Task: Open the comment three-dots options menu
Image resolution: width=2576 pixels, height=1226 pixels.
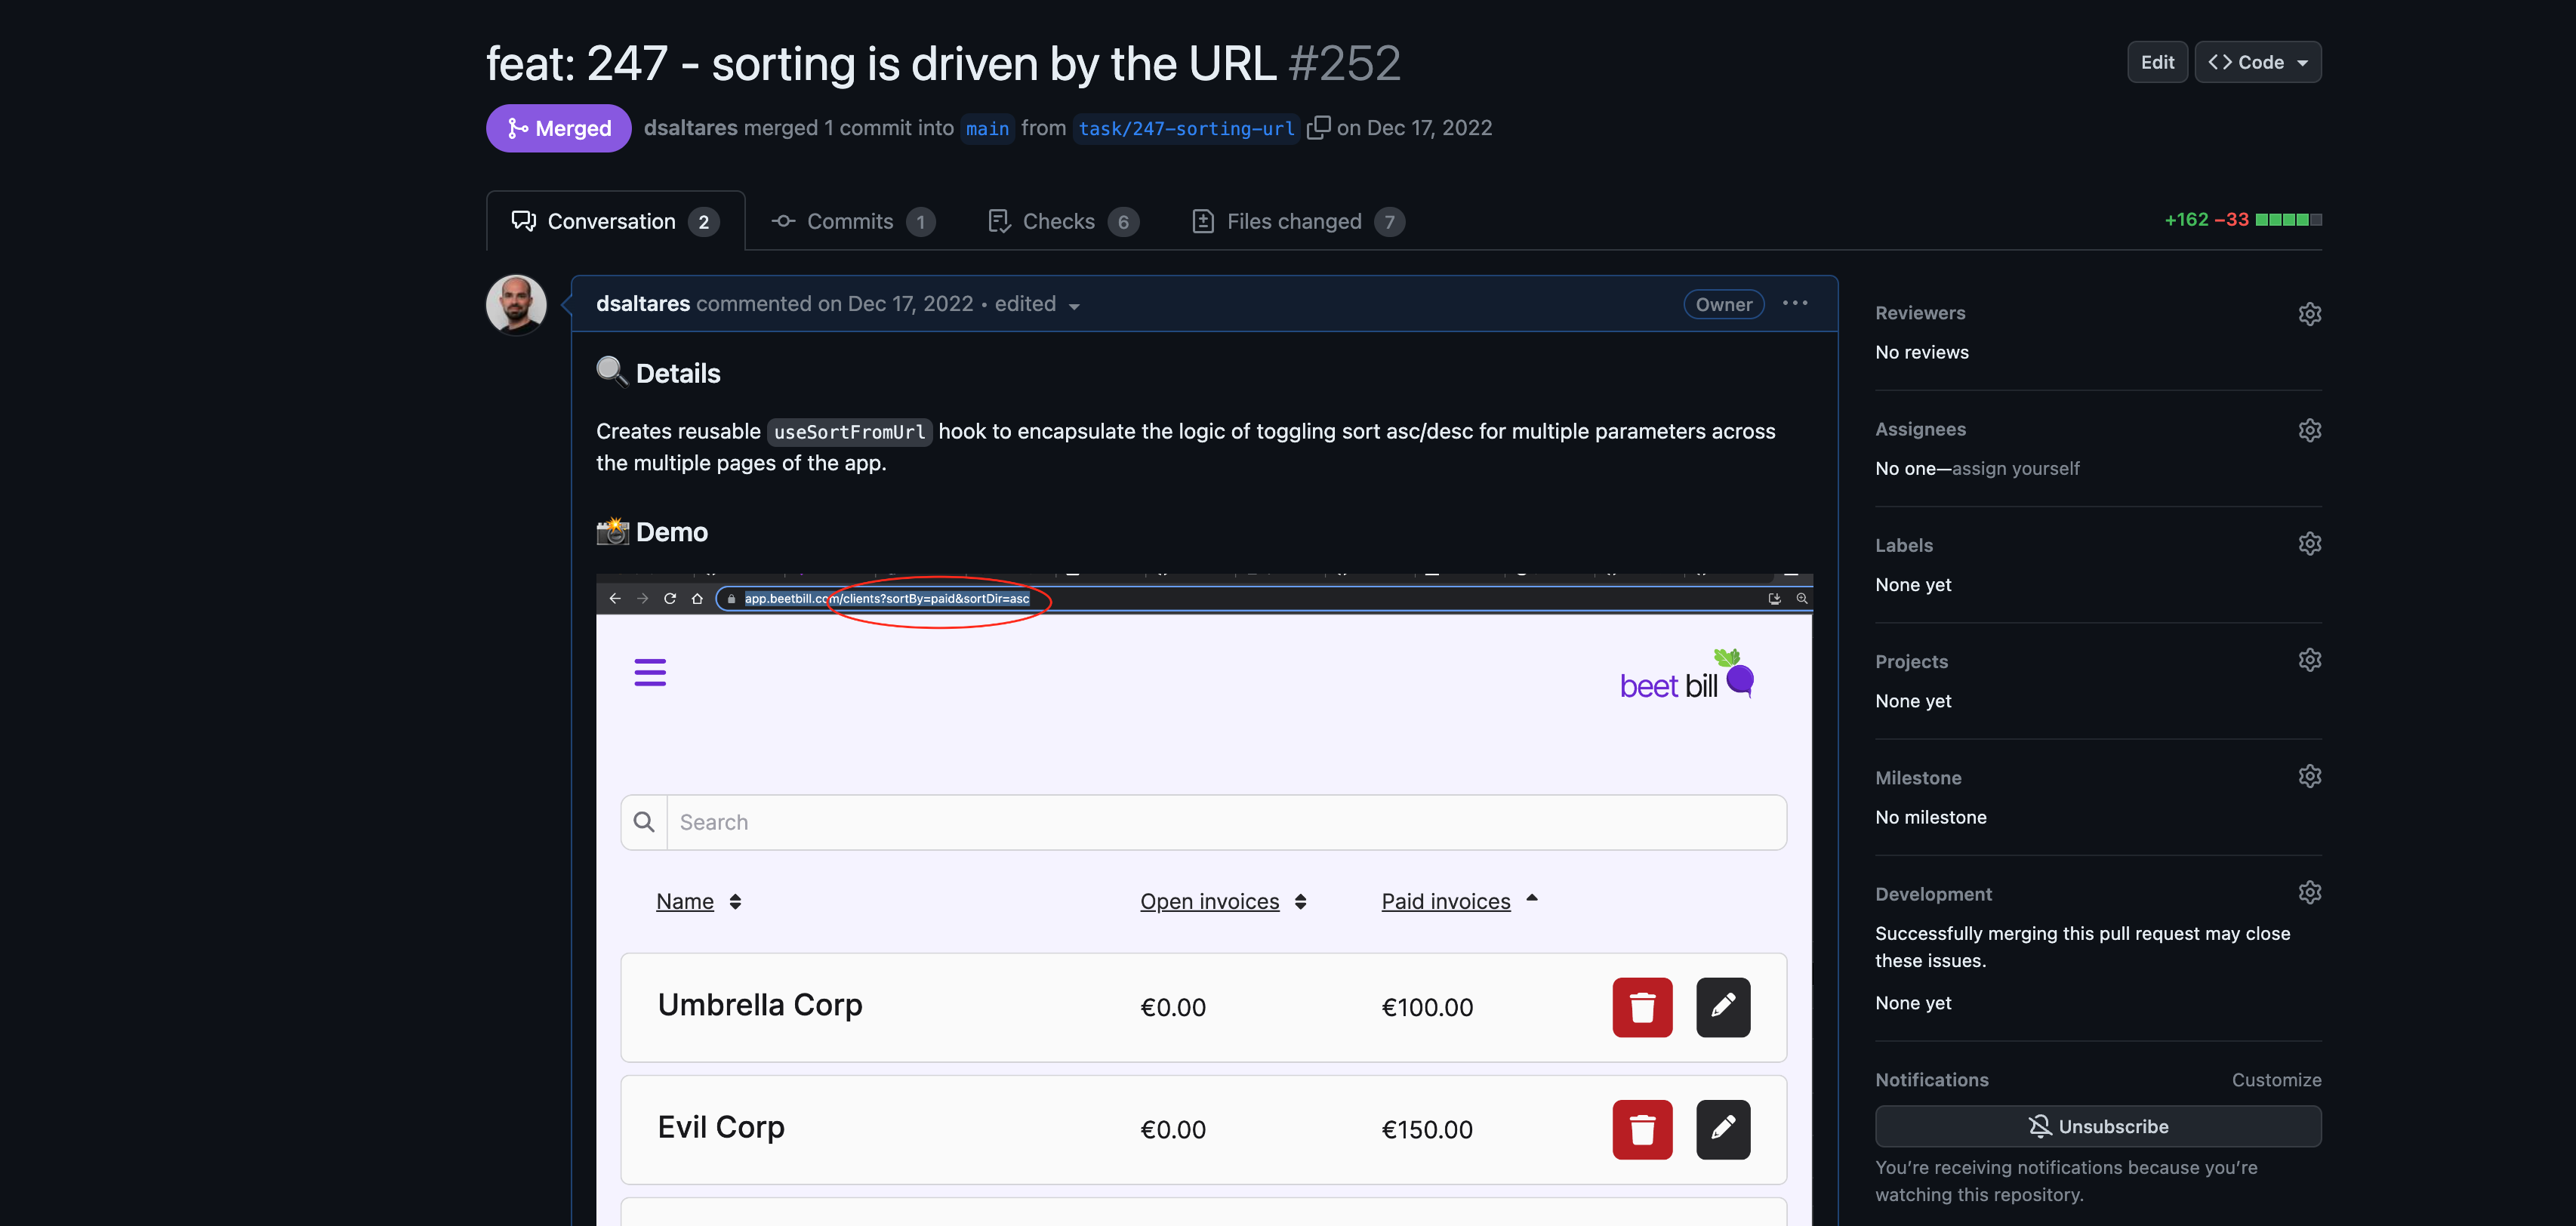Action: [1795, 303]
